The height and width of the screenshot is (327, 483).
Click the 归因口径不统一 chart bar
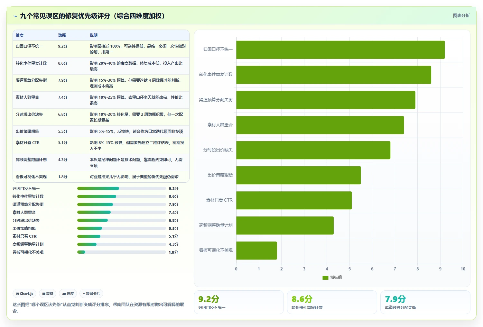coord(340,50)
